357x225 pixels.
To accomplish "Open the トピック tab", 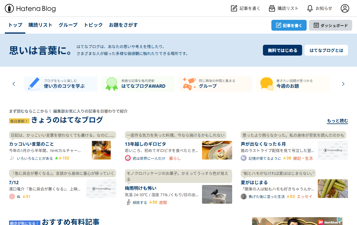I will [93, 25].
